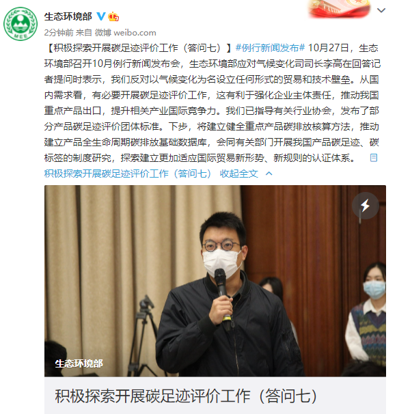Image resolution: width=397 pixels, height=414 pixels.
Task: Click the bracketed headline 【积极探索开展碳足迹评价工作】 in the post
Action: (x=139, y=48)
